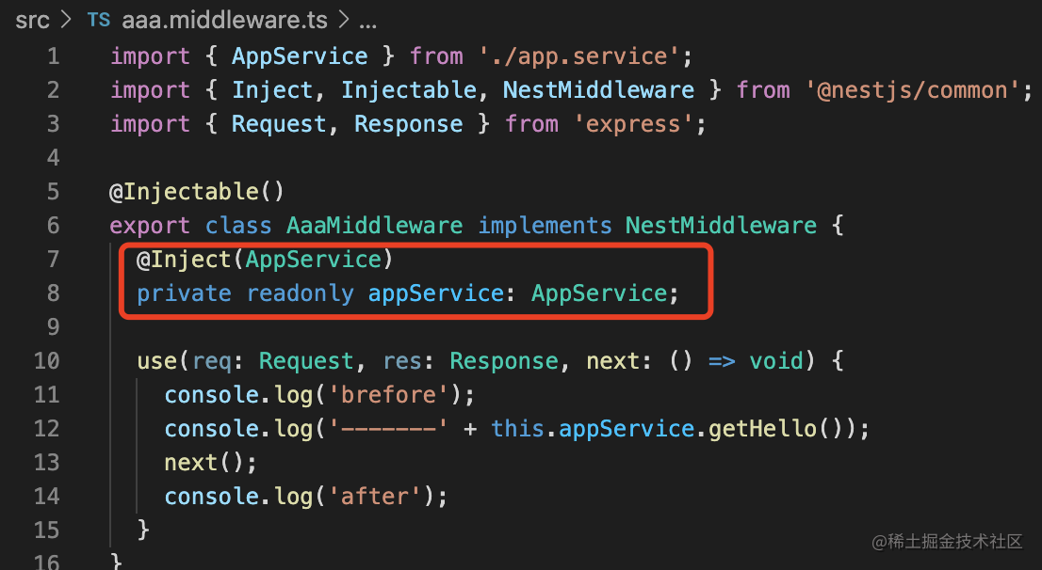Viewport: 1042px width, 570px height.
Task: Click line number 12 in the gutter
Action: coord(46,428)
